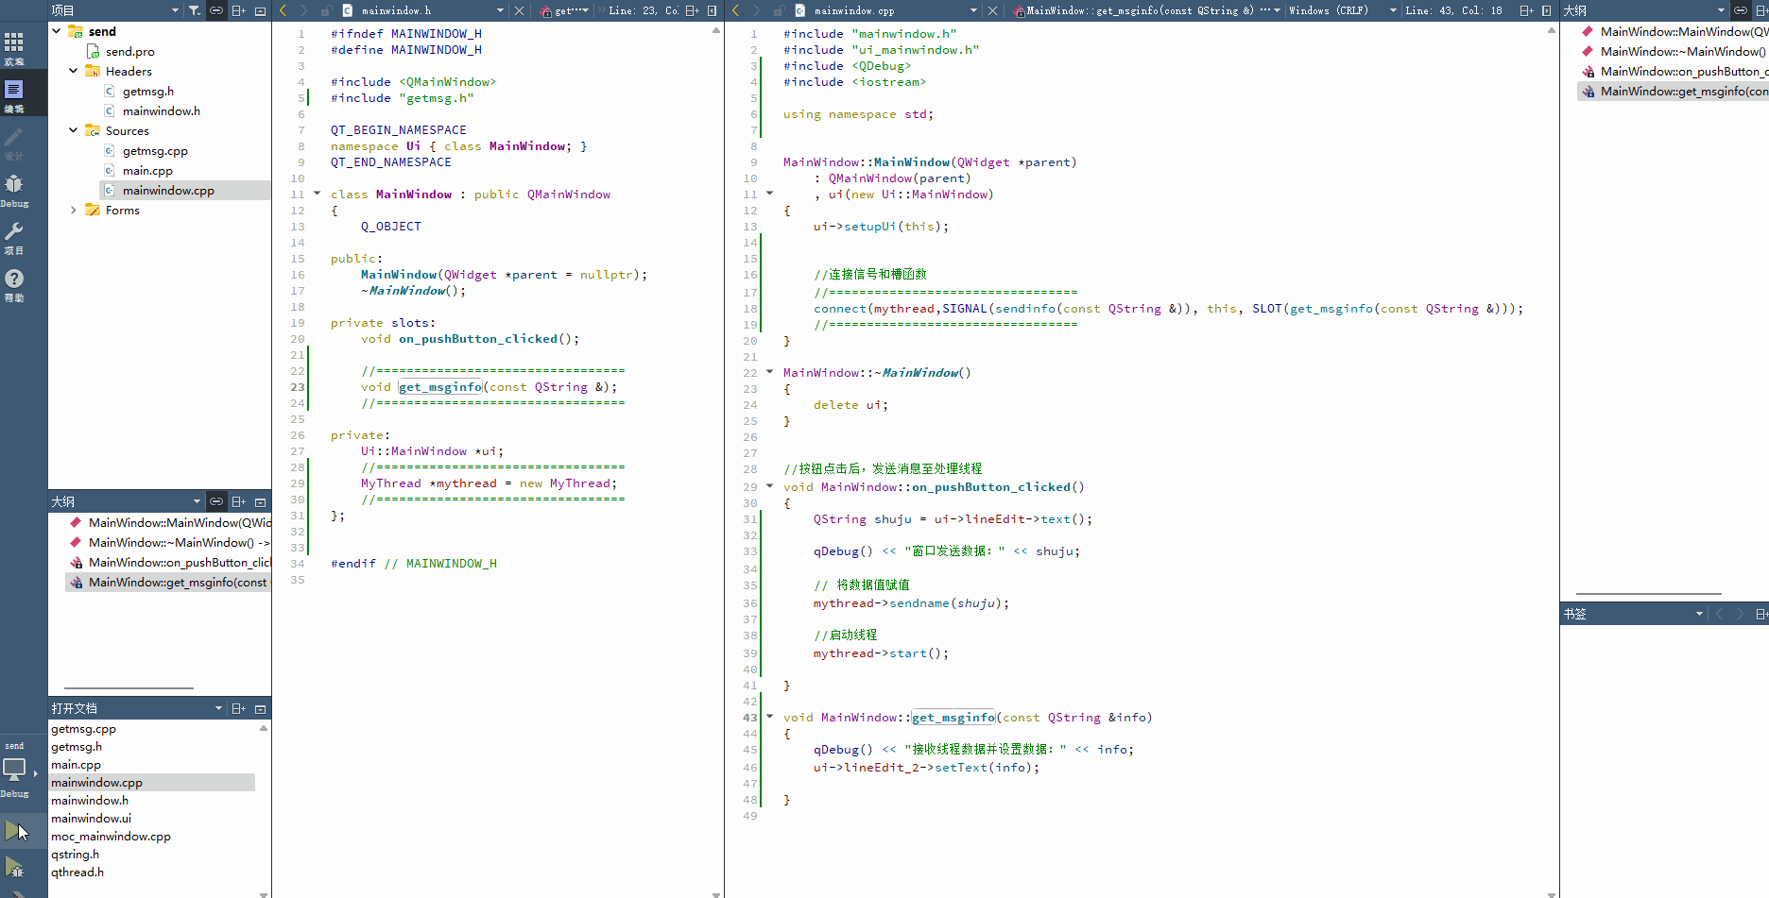Screen dimensions: 1769x898
Task: Go forward in mainwindow.cpp editor
Action: [756, 10]
